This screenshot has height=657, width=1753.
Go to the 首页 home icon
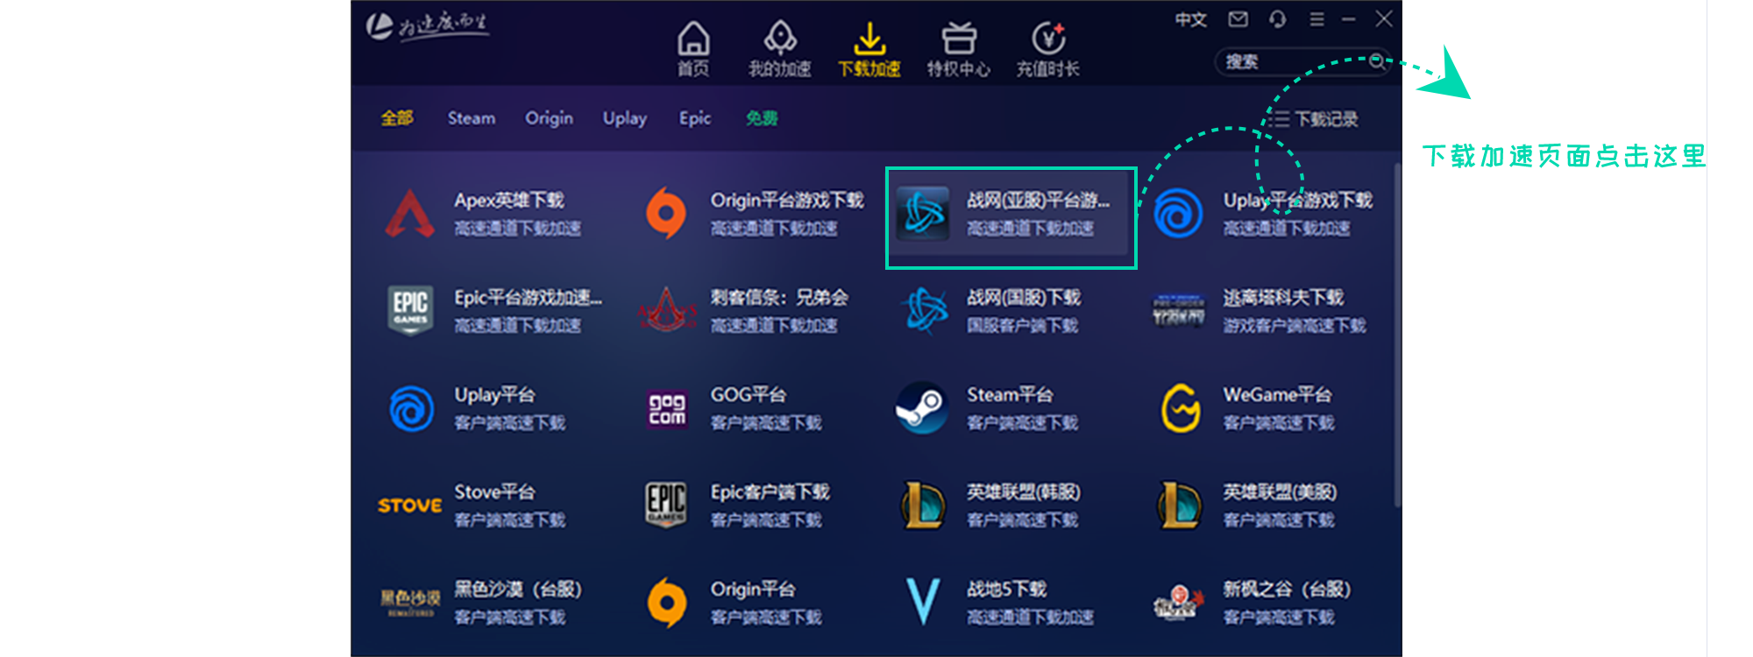pos(693,39)
